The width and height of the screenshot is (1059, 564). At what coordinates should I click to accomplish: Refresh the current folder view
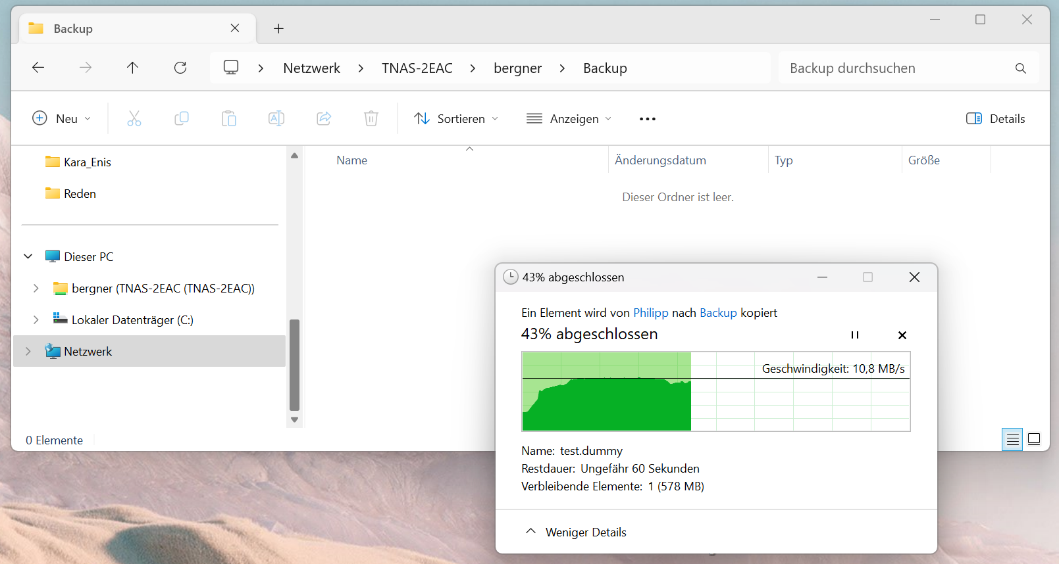tap(180, 68)
